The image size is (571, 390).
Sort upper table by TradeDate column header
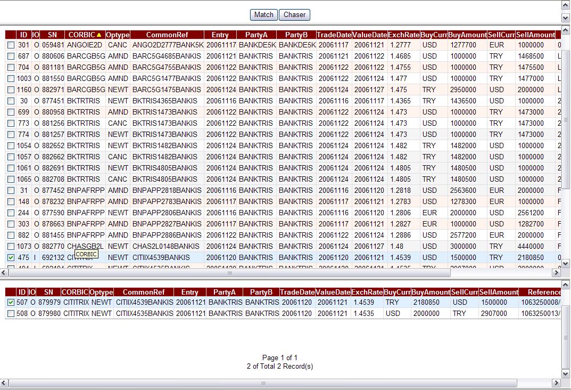[x=334, y=35]
